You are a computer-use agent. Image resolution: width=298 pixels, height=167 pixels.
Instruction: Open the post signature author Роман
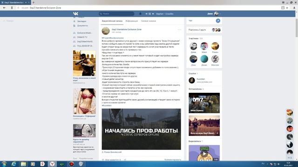point(113,152)
